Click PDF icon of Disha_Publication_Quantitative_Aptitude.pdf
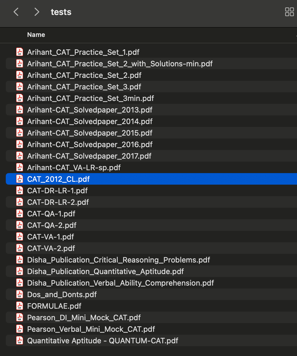The width and height of the screenshot is (297, 356). [x=20, y=271]
